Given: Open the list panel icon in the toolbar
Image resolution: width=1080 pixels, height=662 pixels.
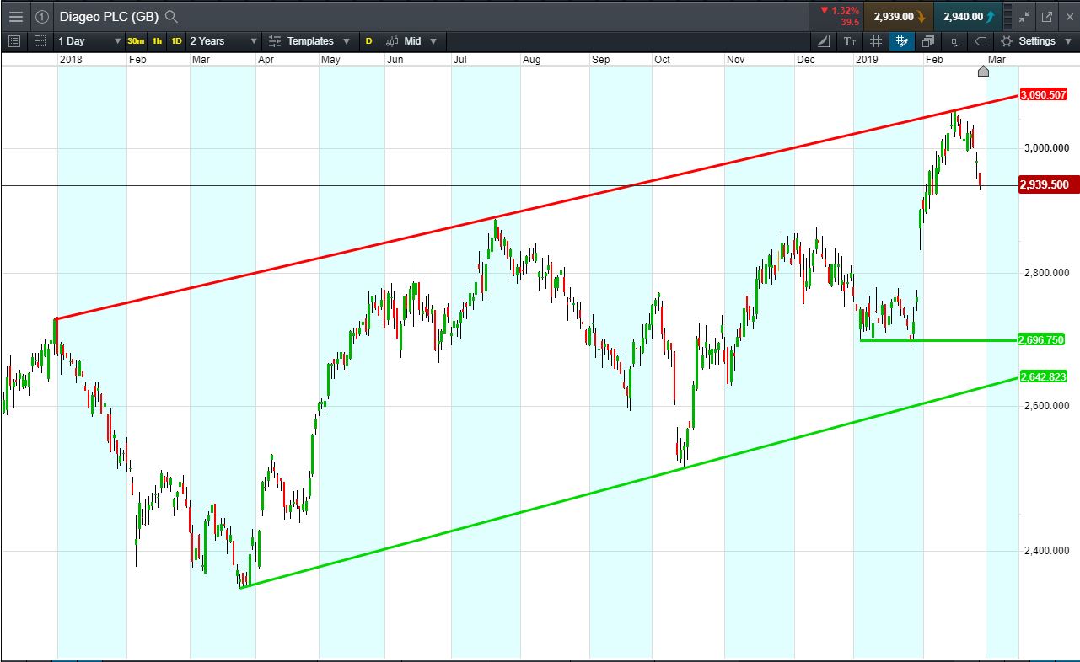Looking at the screenshot, I should [13, 40].
